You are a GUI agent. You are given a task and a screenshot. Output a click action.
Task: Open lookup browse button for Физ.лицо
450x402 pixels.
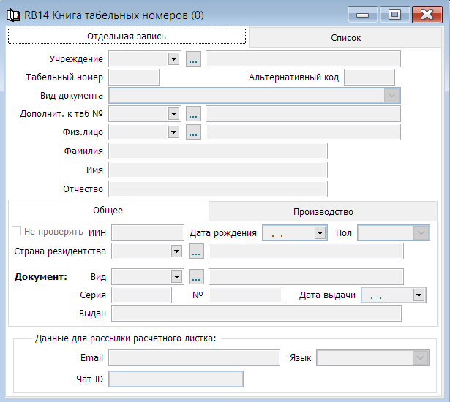193,132
